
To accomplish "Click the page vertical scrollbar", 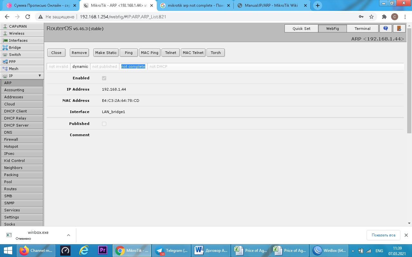I will (x=409, y=80).
